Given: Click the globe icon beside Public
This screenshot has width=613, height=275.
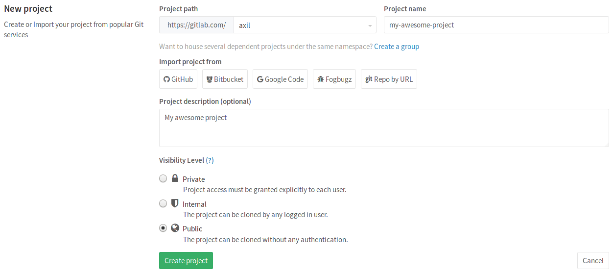Looking at the screenshot, I should pyautogui.click(x=175, y=228).
